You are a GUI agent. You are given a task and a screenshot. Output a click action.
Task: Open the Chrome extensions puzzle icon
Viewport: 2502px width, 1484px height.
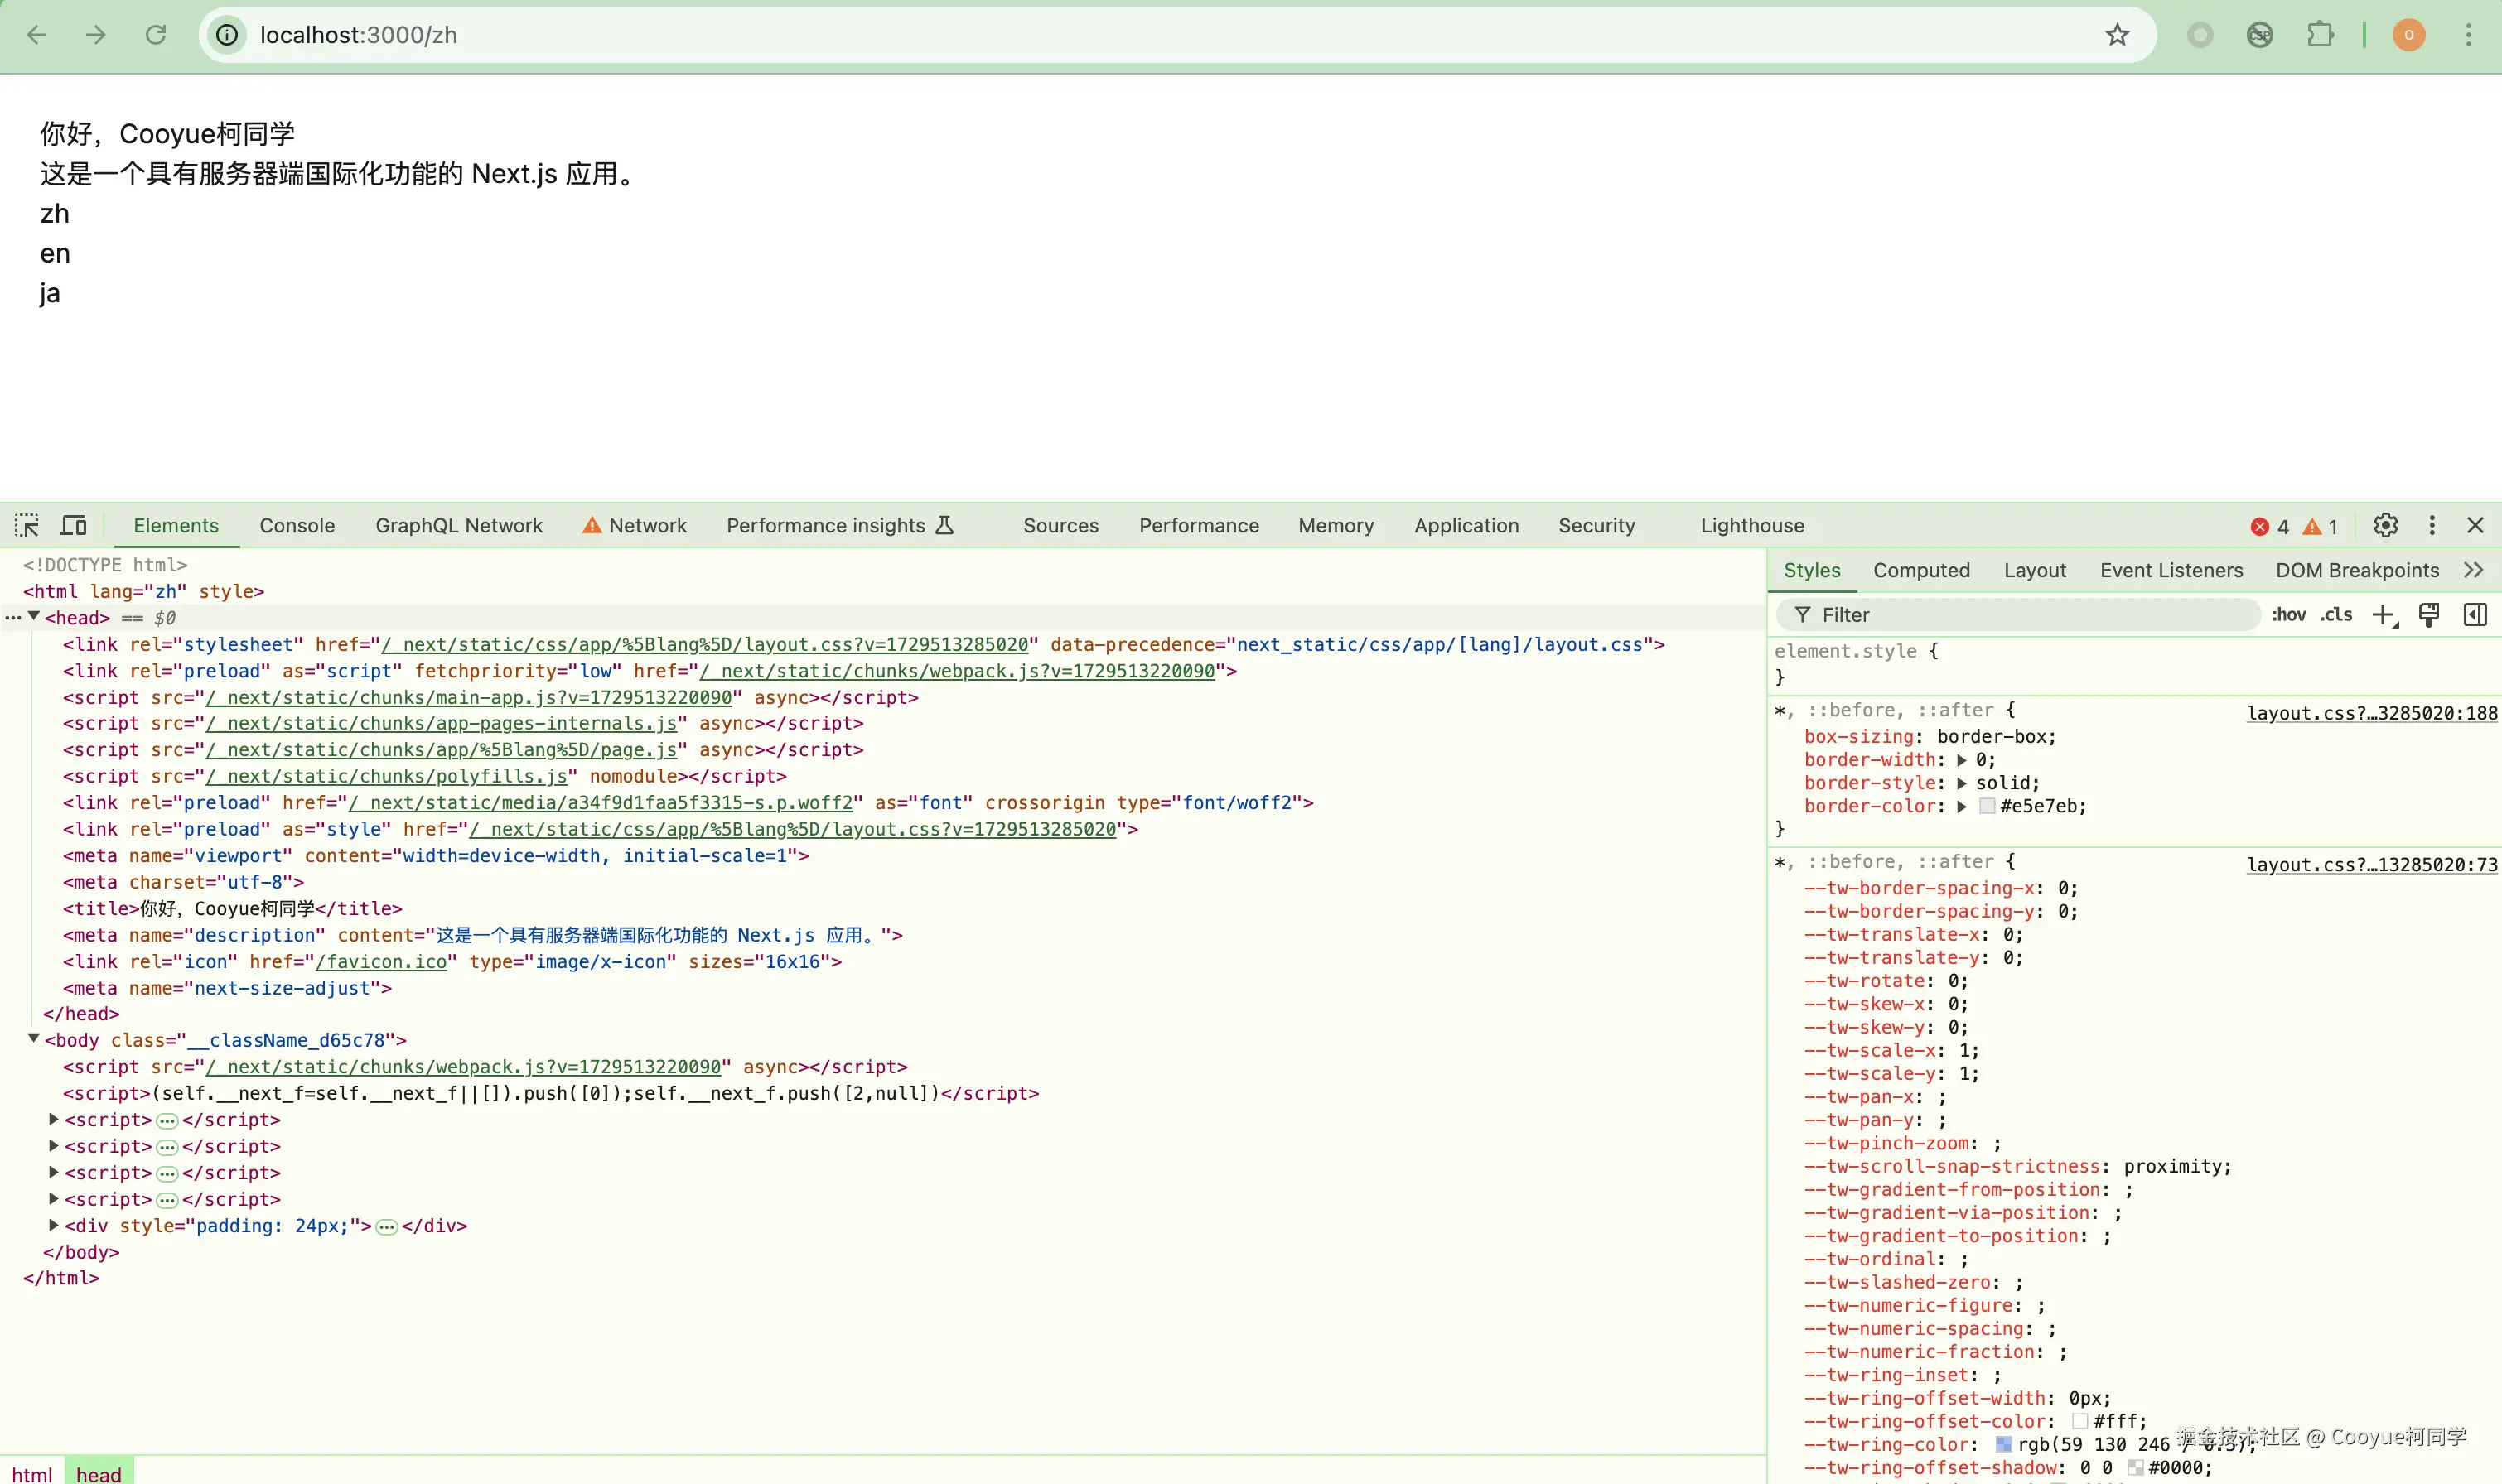pyautogui.click(x=2320, y=35)
